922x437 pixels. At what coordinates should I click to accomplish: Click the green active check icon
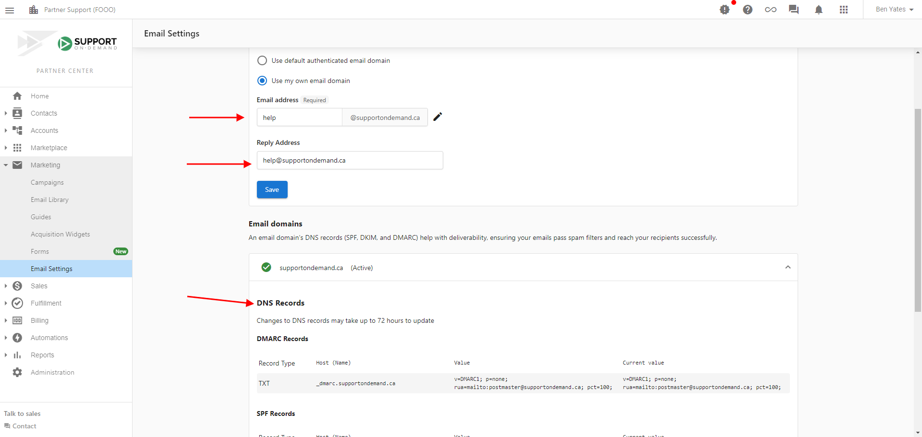point(266,267)
